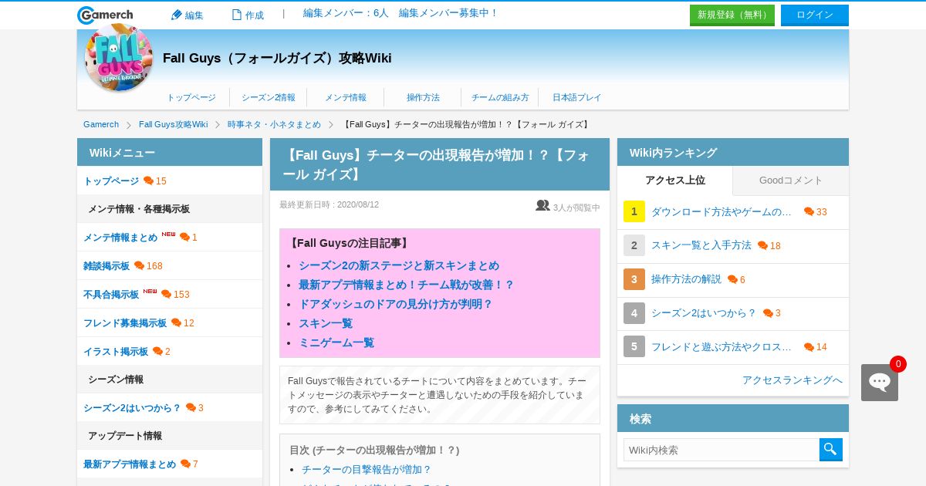This screenshot has height=486, width=926.
Task: Click comment icon next to イラスト掲示板
Action: (x=157, y=352)
